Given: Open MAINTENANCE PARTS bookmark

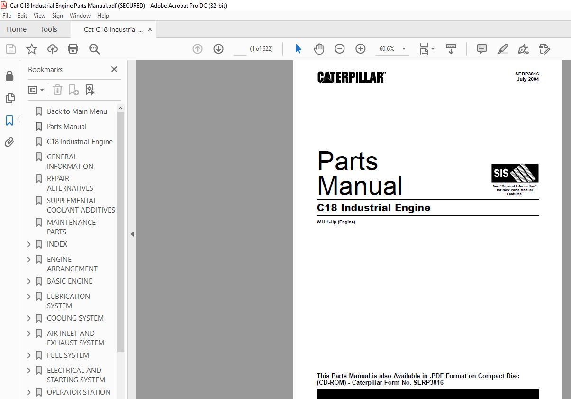Looking at the screenshot, I should [x=71, y=227].
